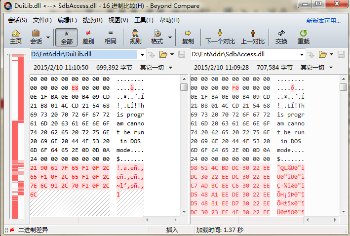Open the 格式 format dropdown arrow
The height and width of the screenshot is (236, 350).
pyautogui.click(x=170, y=37)
